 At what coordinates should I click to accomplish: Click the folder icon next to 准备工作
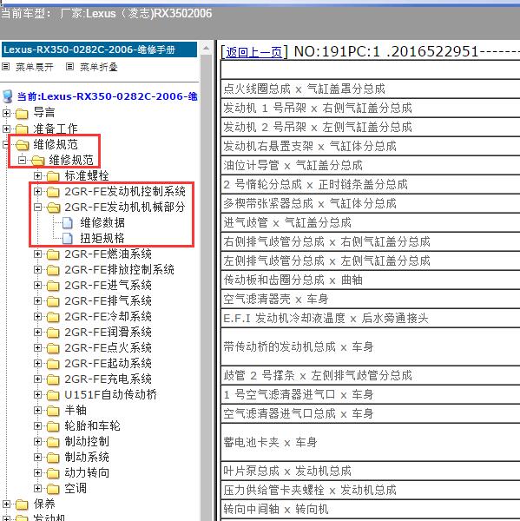pos(22,129)
